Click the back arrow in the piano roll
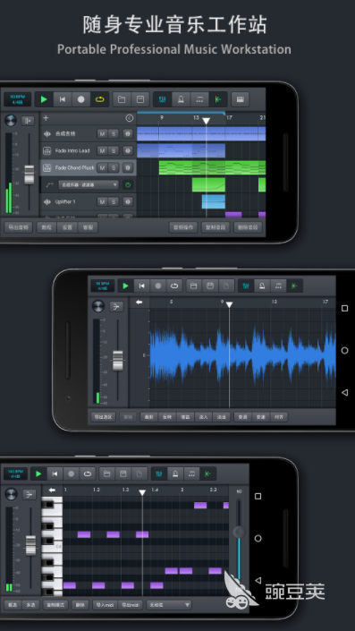355x631 pixels. pyautogui.click(x=52, y=490)
